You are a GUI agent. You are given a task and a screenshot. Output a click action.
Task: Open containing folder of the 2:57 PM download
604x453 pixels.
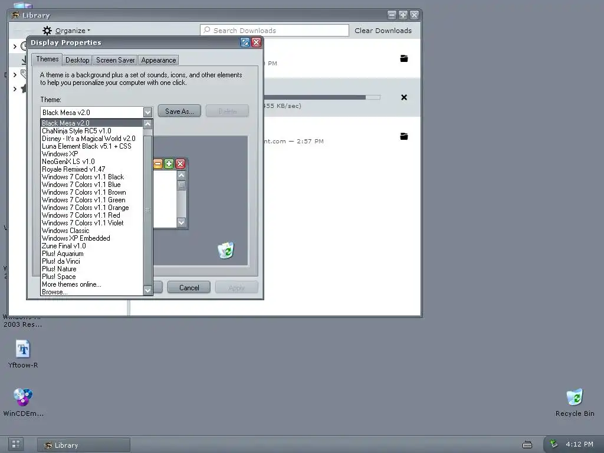pyautogui.click(x=403, y=136)
